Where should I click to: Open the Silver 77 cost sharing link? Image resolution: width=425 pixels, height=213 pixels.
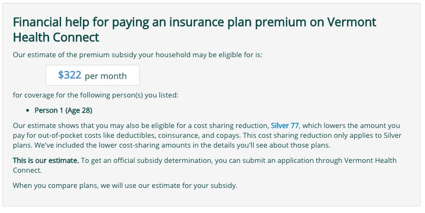tap(285, 126)
